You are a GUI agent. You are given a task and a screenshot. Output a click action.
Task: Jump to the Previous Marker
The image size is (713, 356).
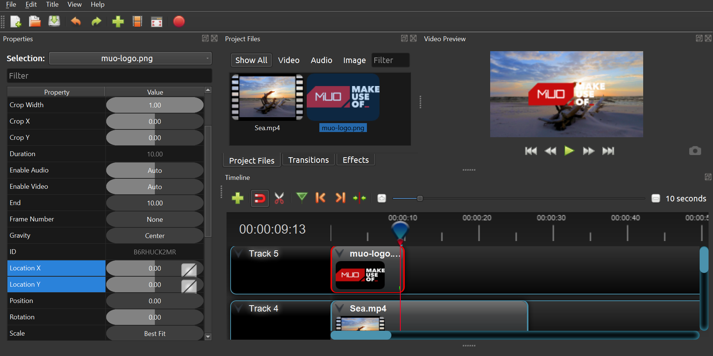point(320,198)
